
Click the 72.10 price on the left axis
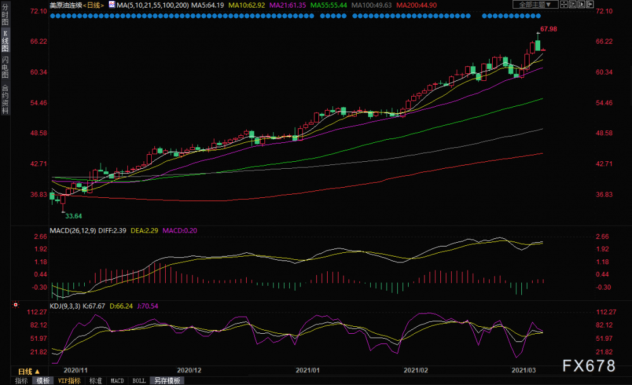39,11
